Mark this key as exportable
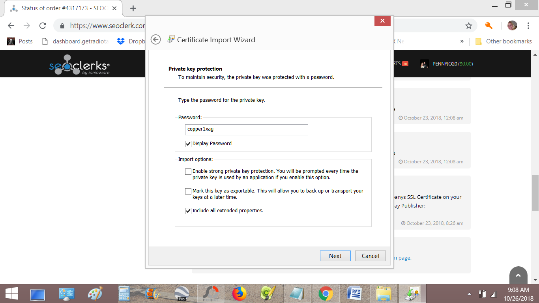Screen dimensions: 539x303 (x=188, y=191)
